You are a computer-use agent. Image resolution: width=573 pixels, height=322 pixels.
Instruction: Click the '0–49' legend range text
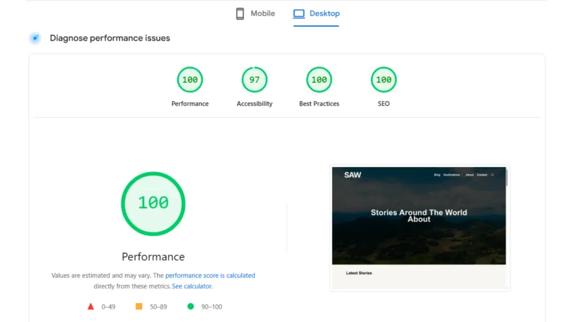(x=109, y=307)
